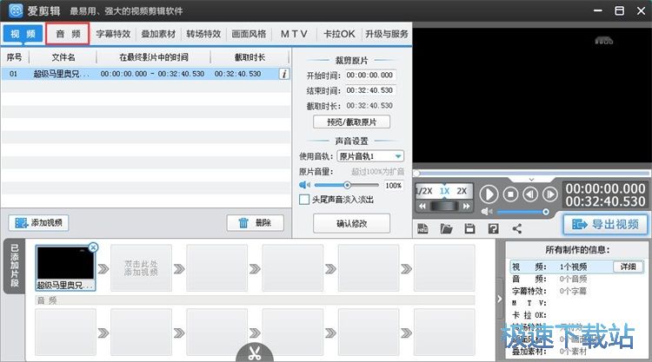Open the 视频 tab
This screenshot has height=362, width=652.
coord(23,34)
